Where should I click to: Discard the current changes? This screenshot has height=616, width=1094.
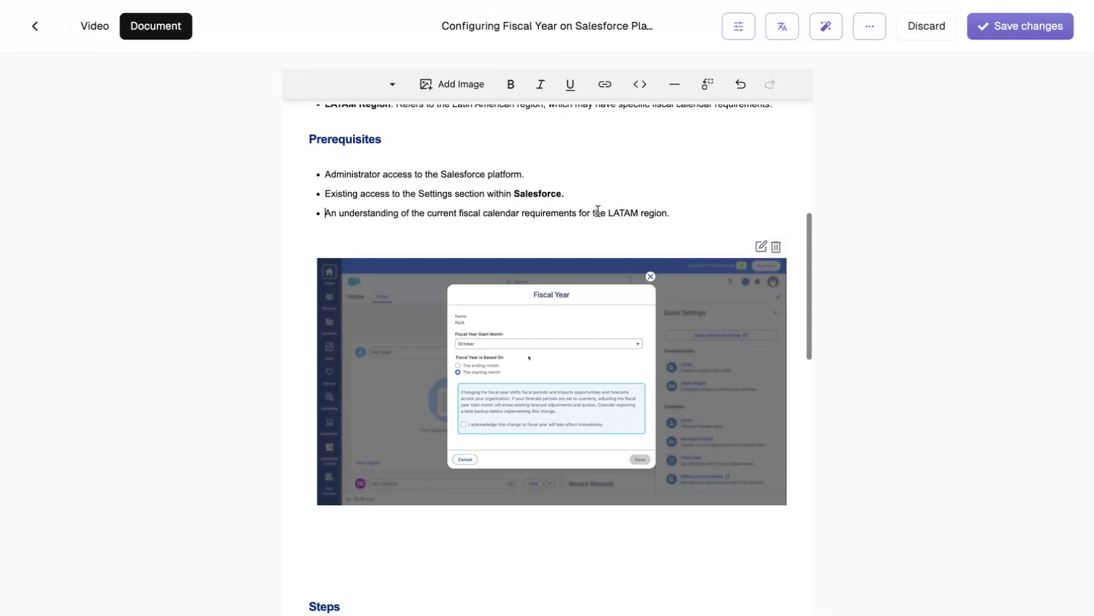pos(926,26)
